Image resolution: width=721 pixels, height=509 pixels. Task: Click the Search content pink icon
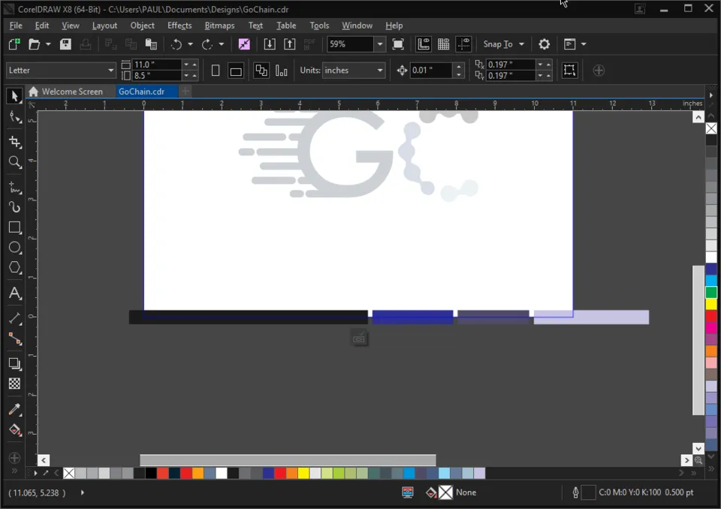pos(244,44)
